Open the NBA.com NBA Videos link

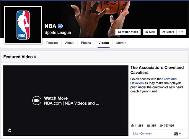click(x=71, y=103)
